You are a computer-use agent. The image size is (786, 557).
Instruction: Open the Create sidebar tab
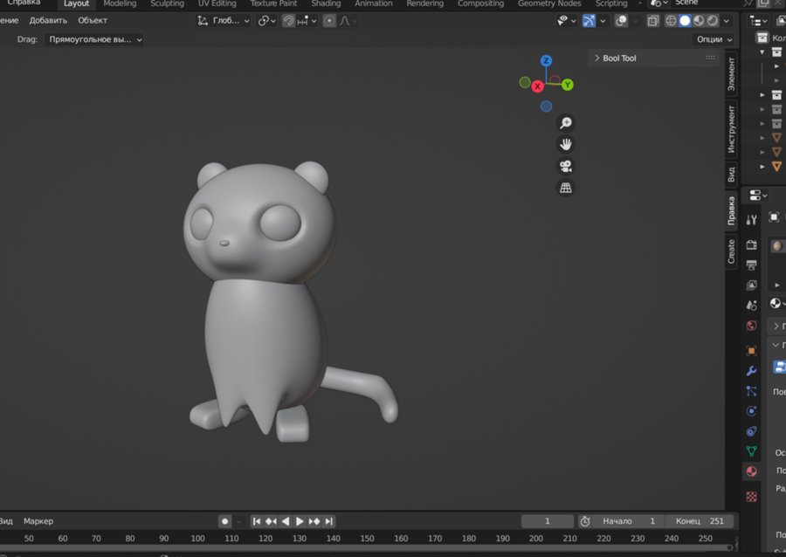(732, 251)
